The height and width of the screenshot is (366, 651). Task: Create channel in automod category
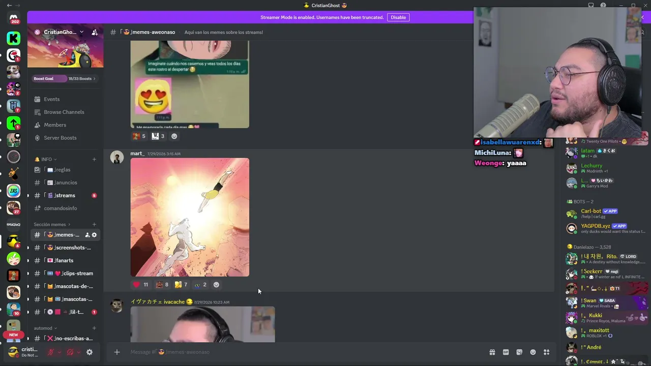(94, 328)
